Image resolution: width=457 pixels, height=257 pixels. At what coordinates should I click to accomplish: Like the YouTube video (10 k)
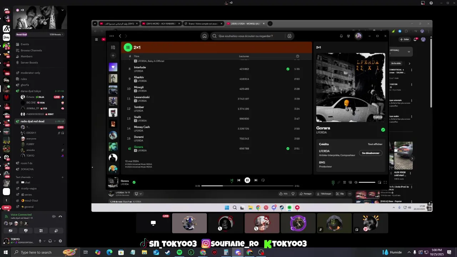[283, 194]
